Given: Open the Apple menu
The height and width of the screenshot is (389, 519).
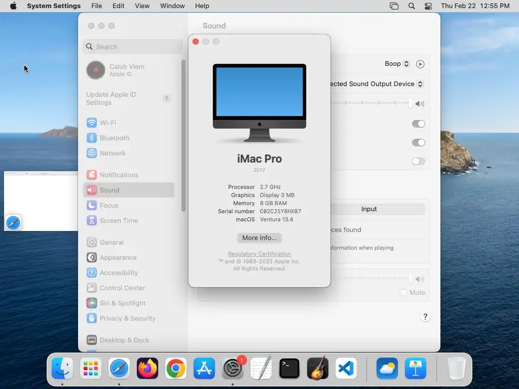Looking at the screenshot, I should pos(13,6).
